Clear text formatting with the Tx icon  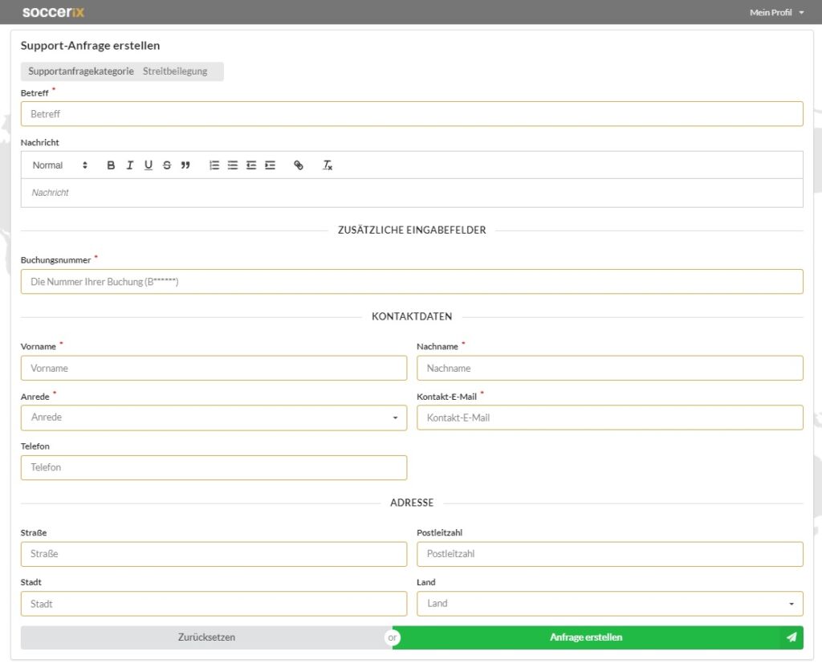328,165
